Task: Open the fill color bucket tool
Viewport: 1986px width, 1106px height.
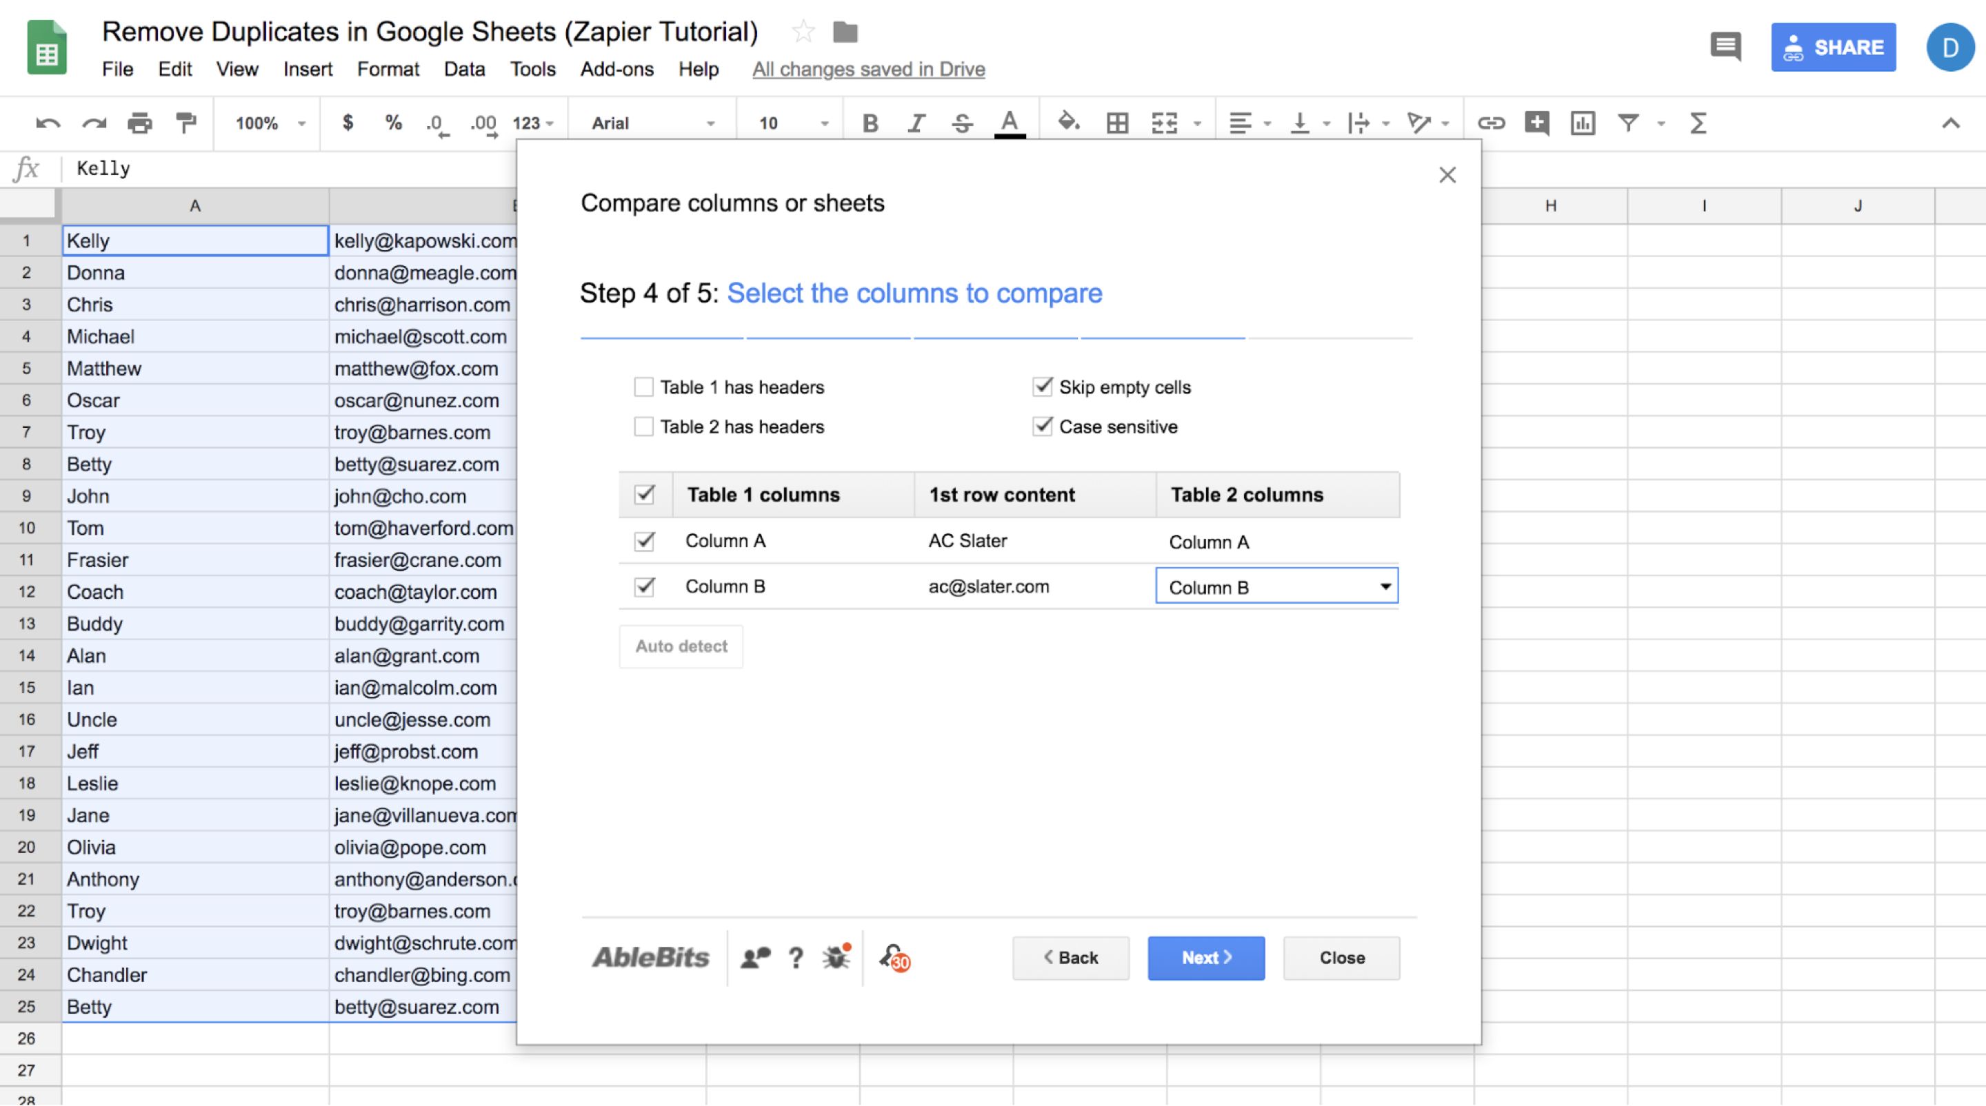Action: [x=1067, y=122]
